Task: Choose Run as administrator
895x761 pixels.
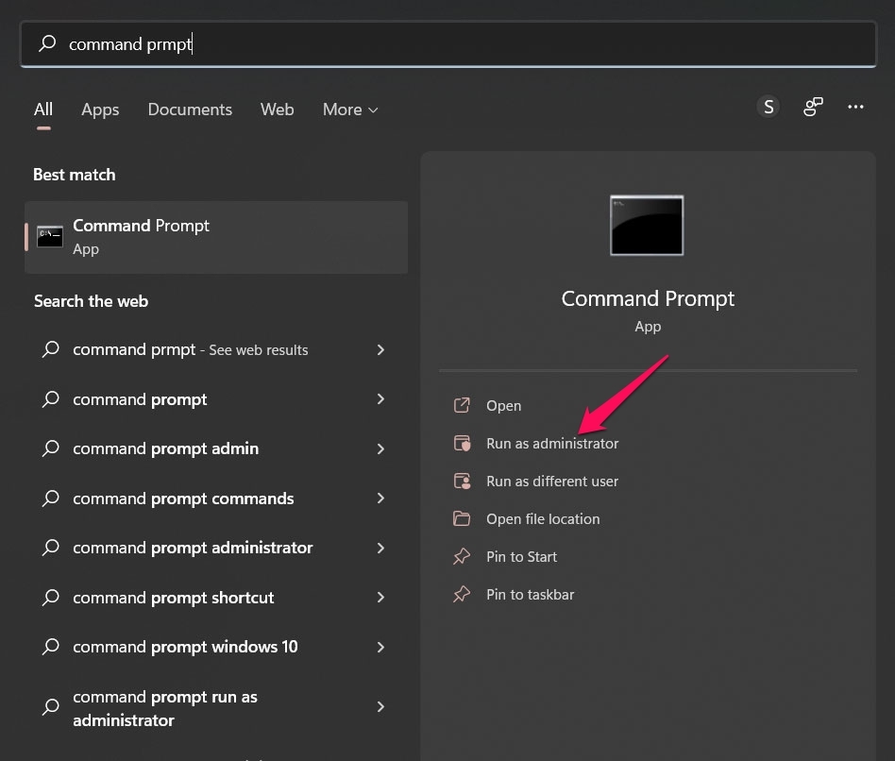Action: click(552, 444)
